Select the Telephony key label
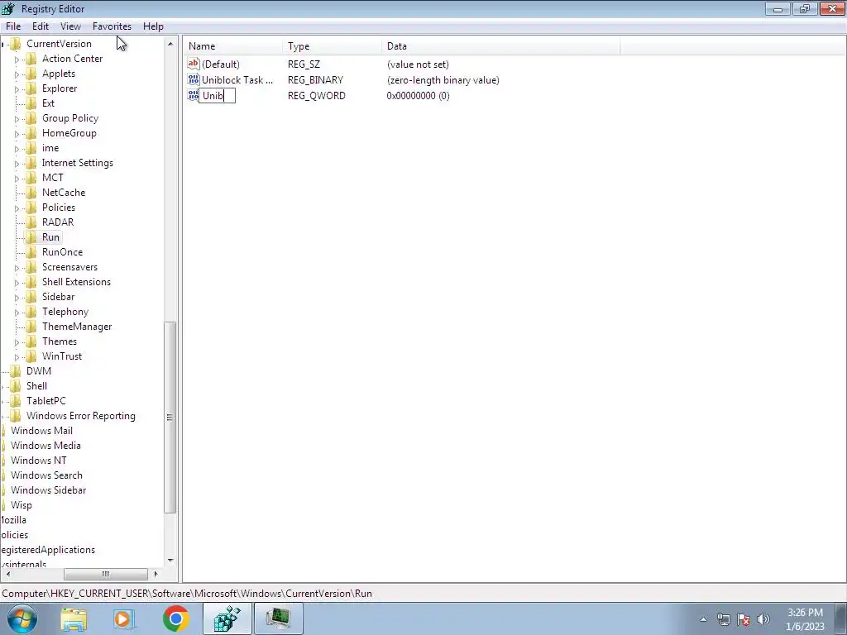 click(x=65, y=312)
